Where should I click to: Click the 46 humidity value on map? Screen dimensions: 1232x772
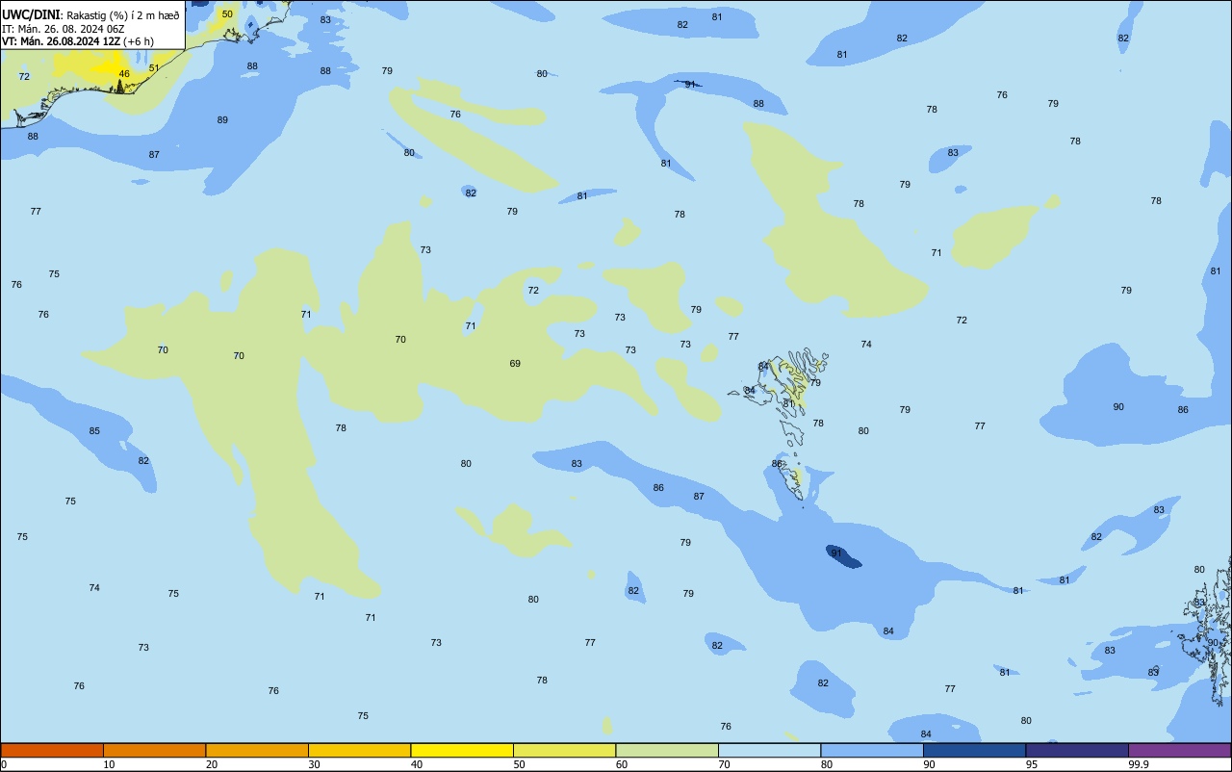pos(124,74)
